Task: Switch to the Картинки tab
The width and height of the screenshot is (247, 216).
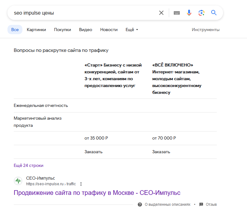Action: 36,30
